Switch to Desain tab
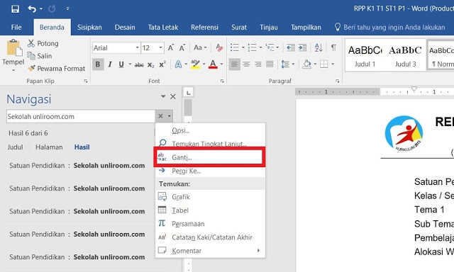Image resolution: width=454 pixels, height=272 pixels. [x=125, y=28]
